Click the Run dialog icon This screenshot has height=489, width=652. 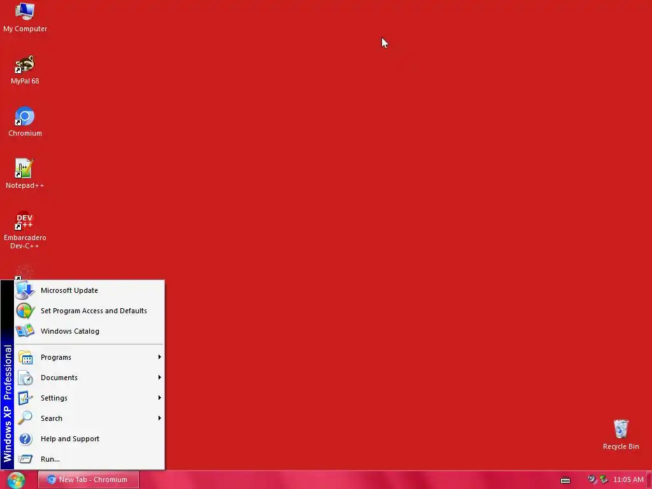[25, 459]
